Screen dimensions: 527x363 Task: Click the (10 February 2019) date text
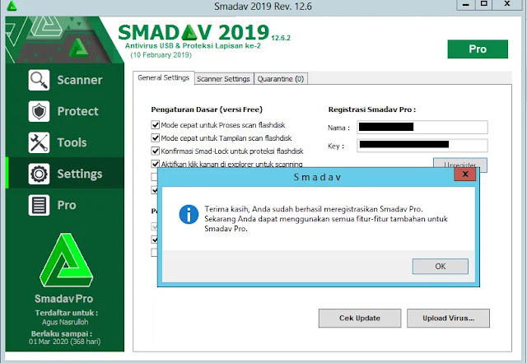click(161, 55)
